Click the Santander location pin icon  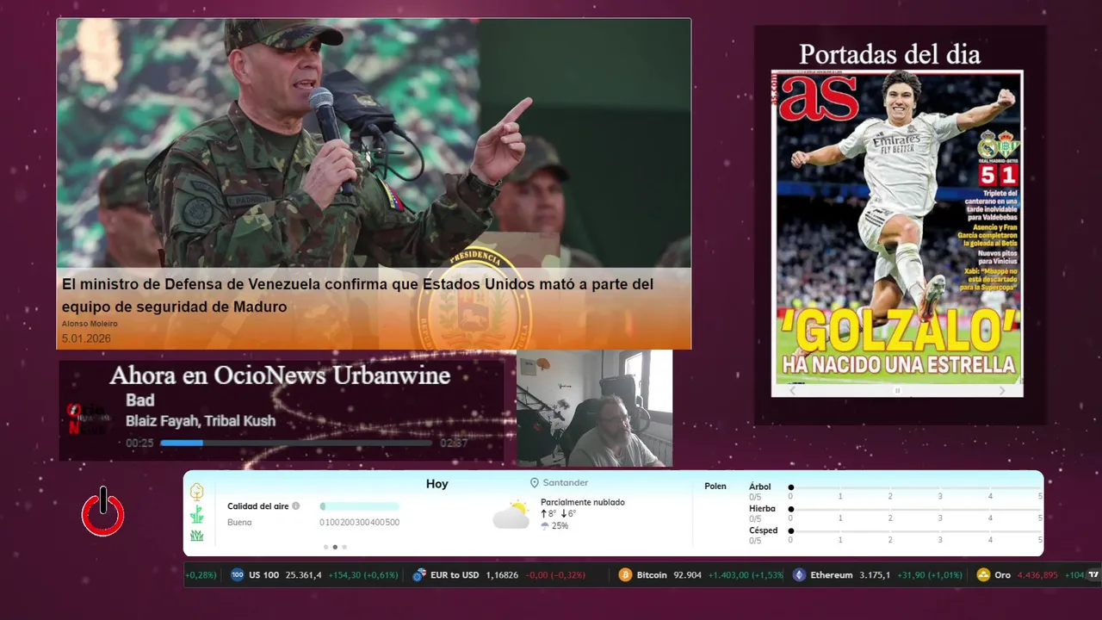(x=534, y=483)
